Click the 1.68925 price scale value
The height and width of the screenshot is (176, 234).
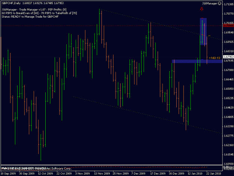click(x=229, y=42)
